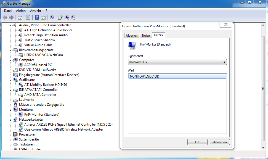Open the Aktion menu
268x159 pixels.
21,11
